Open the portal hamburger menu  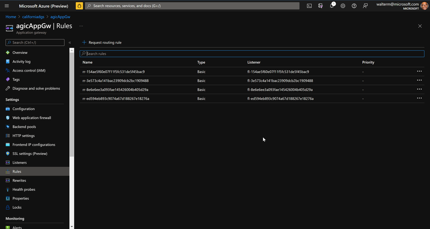point(7,6)
